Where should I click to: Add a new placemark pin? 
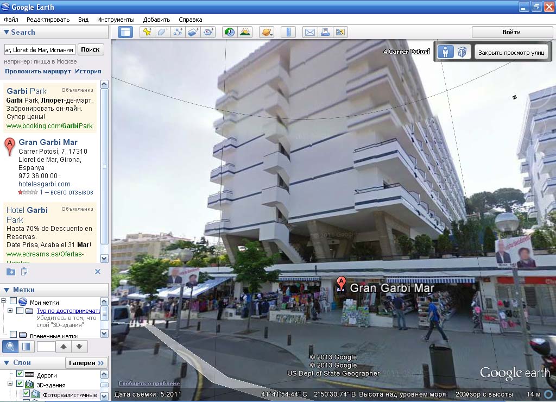tap(147, 32)
